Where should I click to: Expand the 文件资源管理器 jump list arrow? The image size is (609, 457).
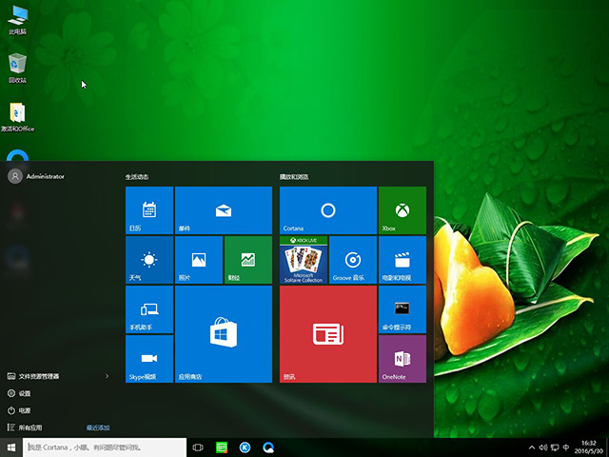tap(107, 376)
